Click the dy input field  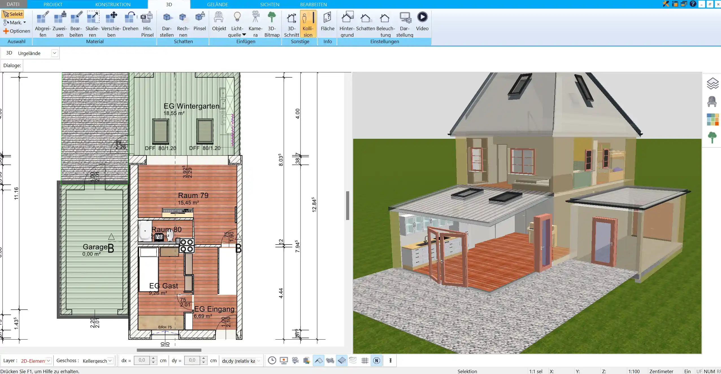click(x=192, y=360)
